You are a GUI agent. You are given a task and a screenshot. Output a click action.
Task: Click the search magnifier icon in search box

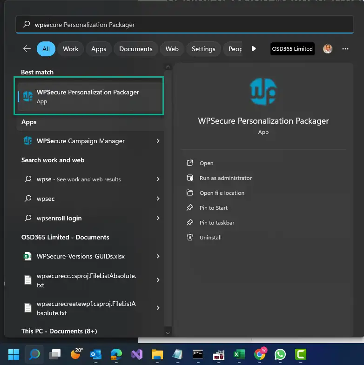pos(27,24)
